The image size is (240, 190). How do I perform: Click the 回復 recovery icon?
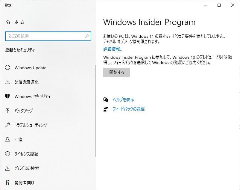pos(7,139)
